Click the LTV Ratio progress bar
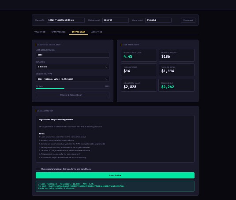The image size is (236, 200). [x=72, y=89]
